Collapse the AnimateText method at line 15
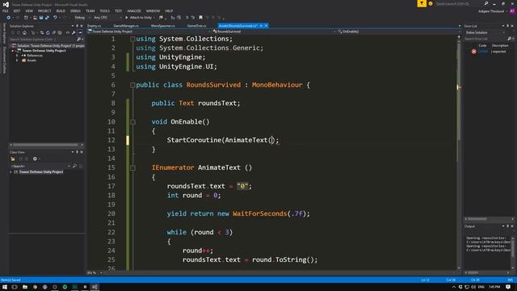517x291 pixels. pos(132,168)
